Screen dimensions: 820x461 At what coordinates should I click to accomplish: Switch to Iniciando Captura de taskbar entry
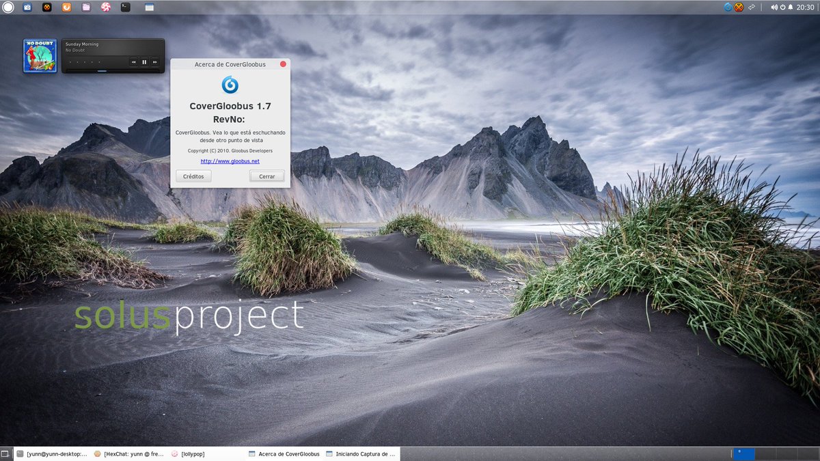361,454
